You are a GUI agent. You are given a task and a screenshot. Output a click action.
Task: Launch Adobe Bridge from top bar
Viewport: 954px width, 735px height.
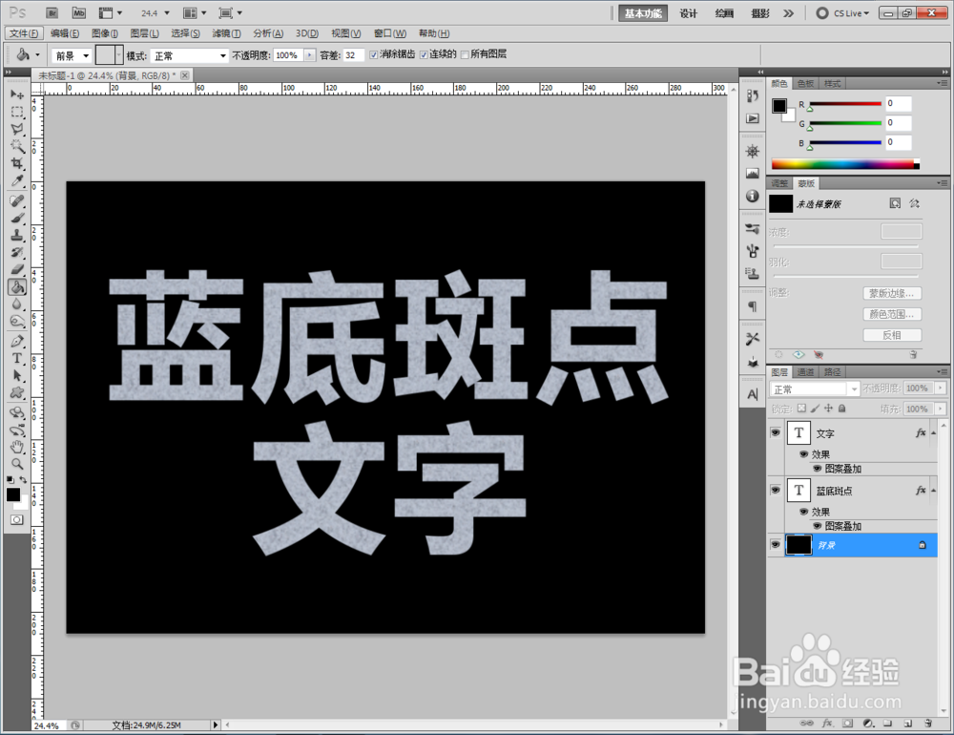pos(52,12)
